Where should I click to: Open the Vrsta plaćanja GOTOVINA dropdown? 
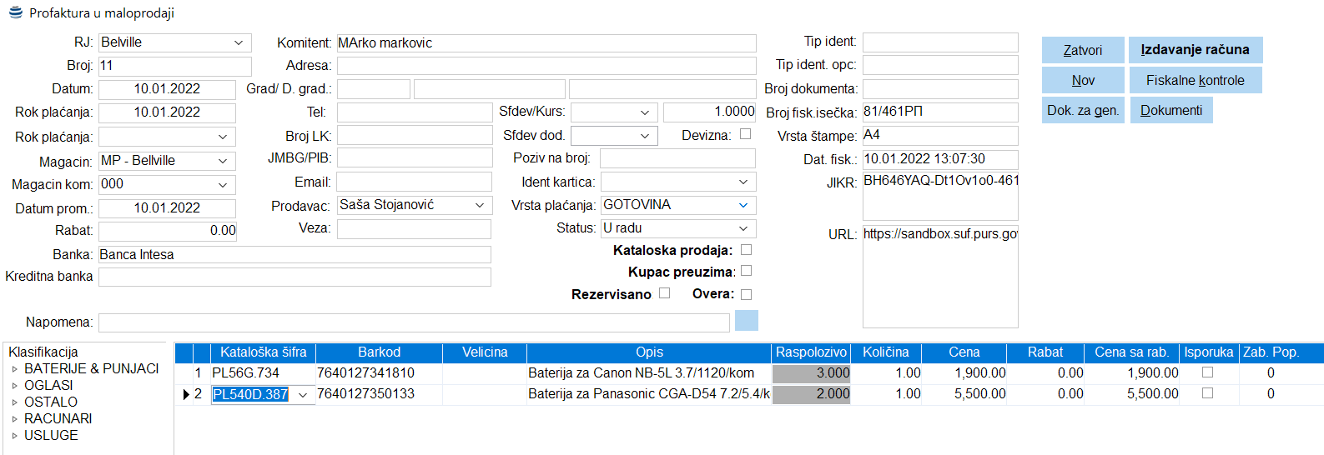[x=743, y=205]
